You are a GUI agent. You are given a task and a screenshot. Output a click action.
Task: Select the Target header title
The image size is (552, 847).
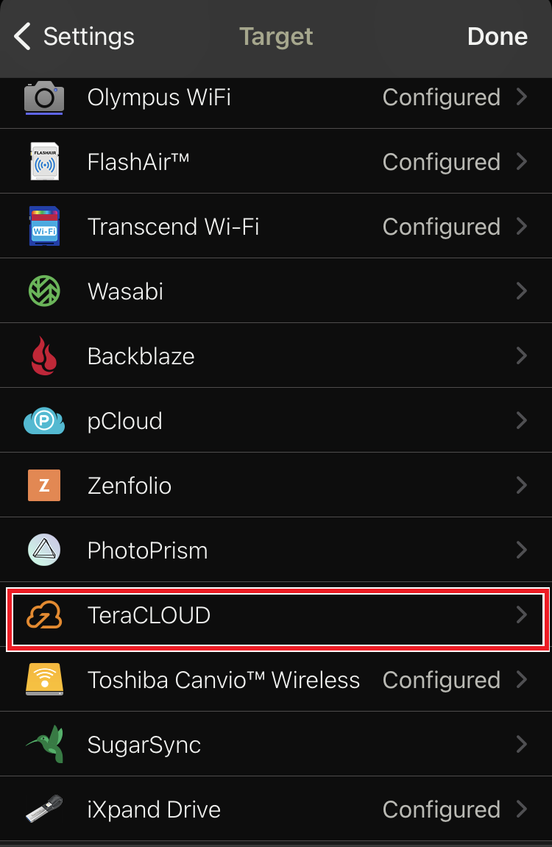[x=276, y=36]
